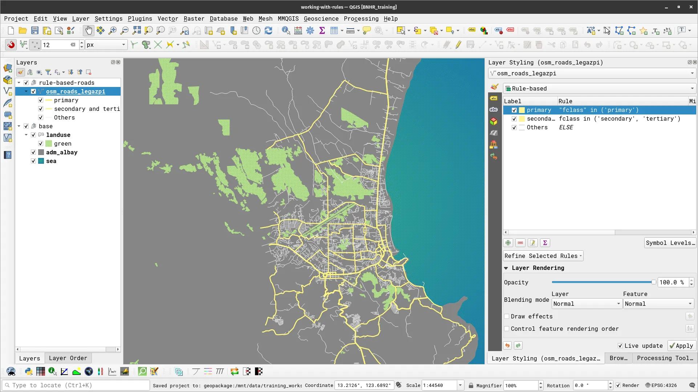Click the Save Project icon
This screenshot has width=698, height=392.
(x=35, y=31)
